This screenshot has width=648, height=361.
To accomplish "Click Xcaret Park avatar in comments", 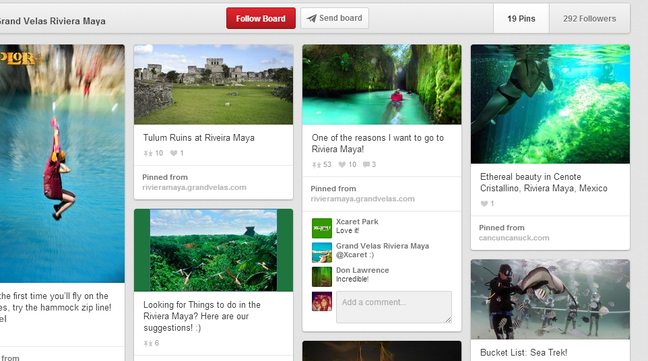I will coord(322,228).
